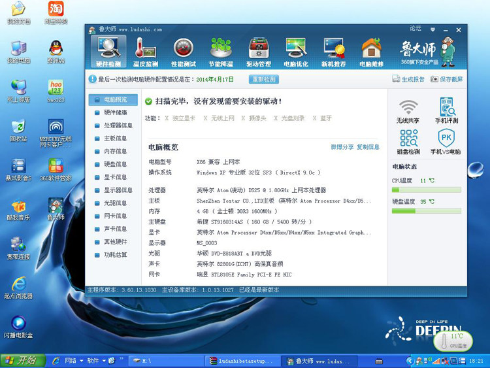The height and width of the screenshot is (368, 490).
Task: Click 生成报告 to generate a report
Action: [x=408, y=79]
